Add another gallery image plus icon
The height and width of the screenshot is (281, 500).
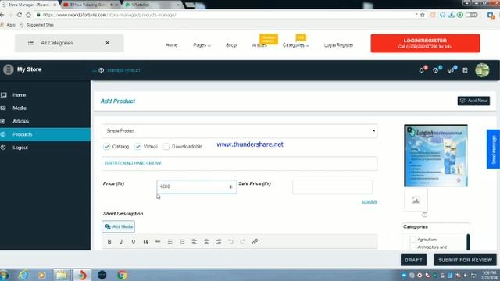pyautogui.click(x=425, y=215)
